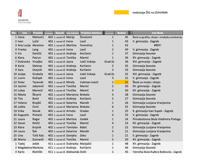Click the name Augustin
This screenshot has height=161, width=200.
click(23, 115)
